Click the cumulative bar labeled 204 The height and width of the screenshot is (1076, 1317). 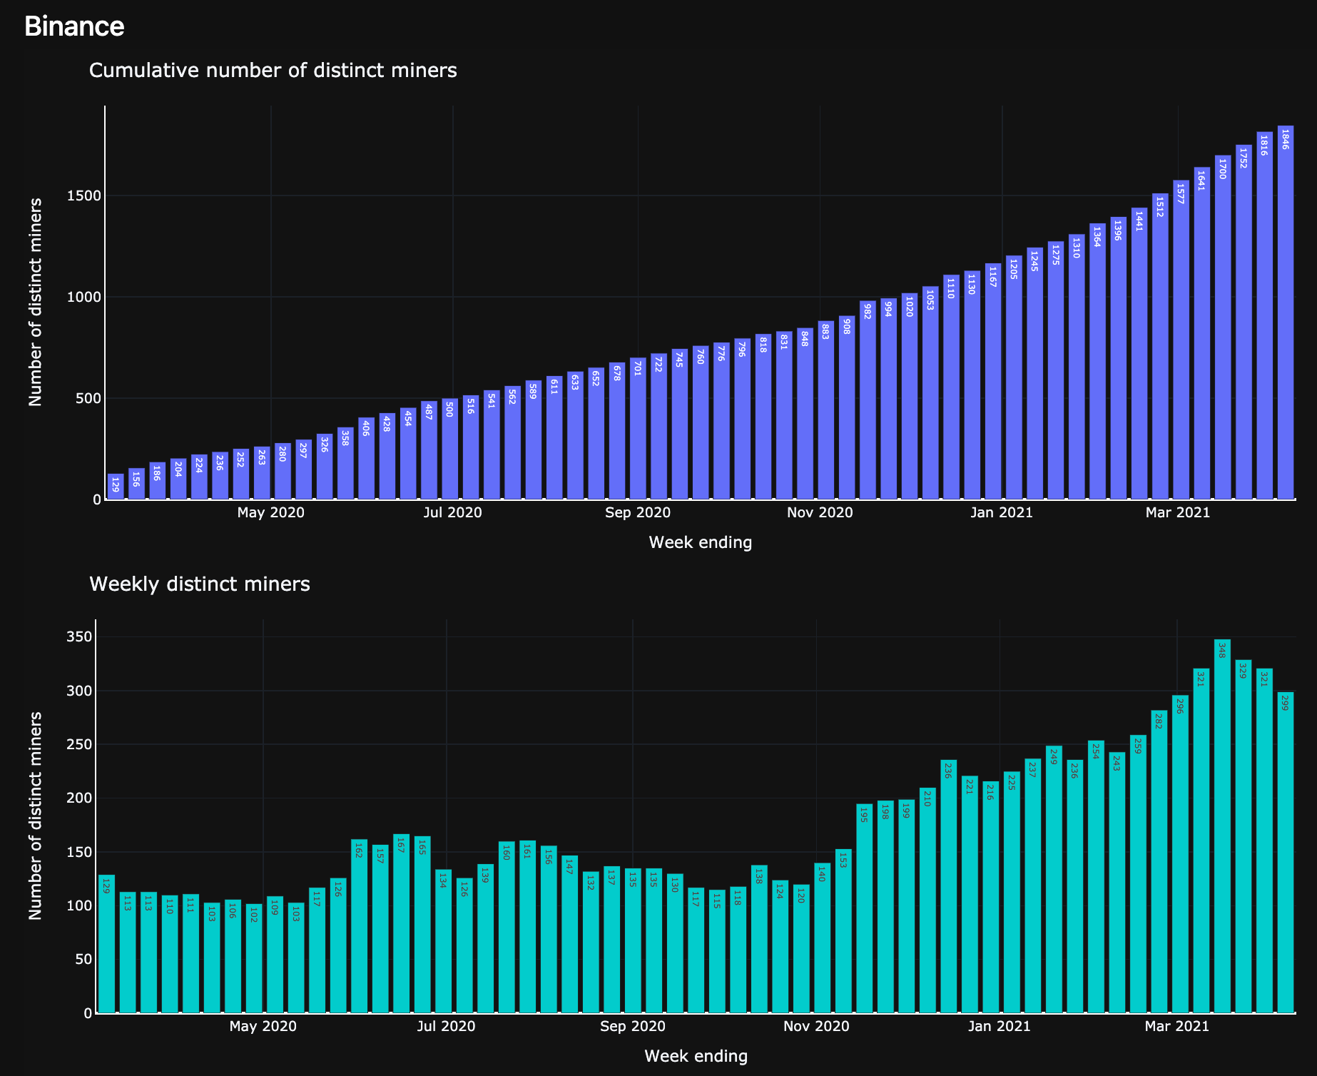click(x=178, y=479)
